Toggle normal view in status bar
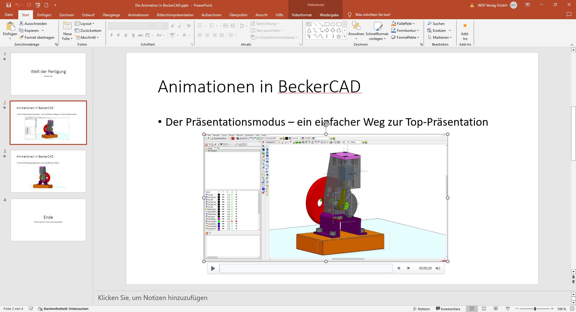This screenshot has height=312, width=576. [x=472, y=309]
